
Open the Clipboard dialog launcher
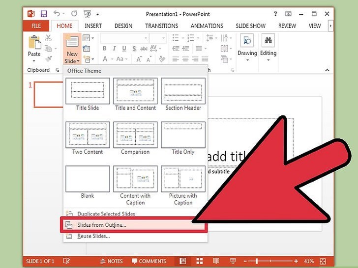57,70
